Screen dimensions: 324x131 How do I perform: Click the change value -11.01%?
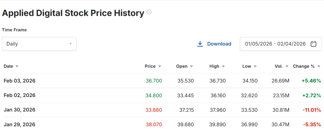point(312,110)
